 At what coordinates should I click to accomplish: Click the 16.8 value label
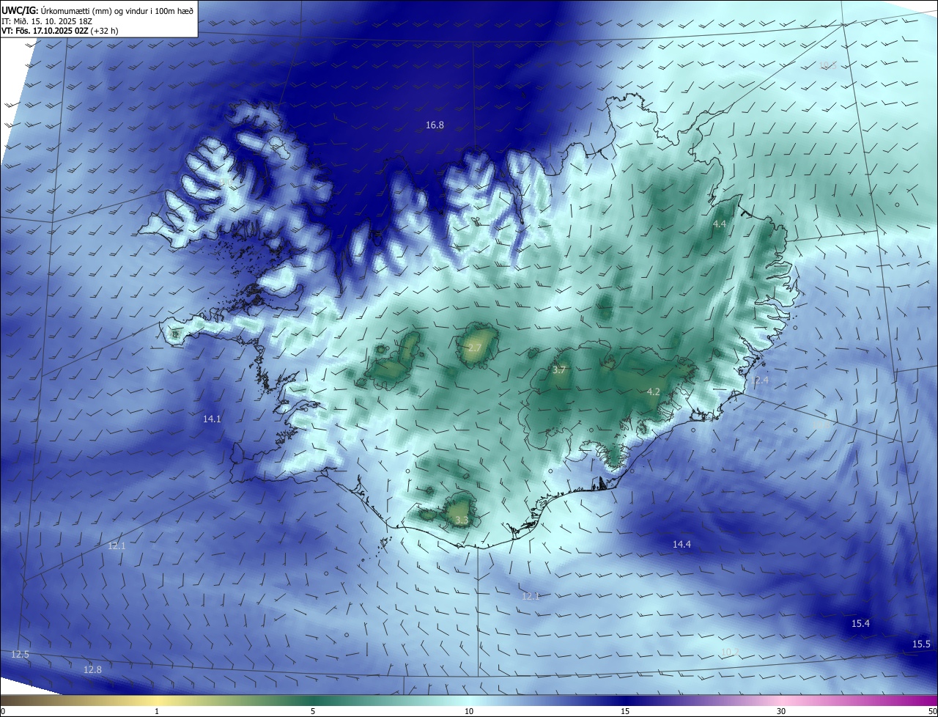click(x=435, y=125)
